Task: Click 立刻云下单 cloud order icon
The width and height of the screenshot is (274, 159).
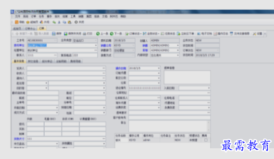Action: click(x=179, y=34)
